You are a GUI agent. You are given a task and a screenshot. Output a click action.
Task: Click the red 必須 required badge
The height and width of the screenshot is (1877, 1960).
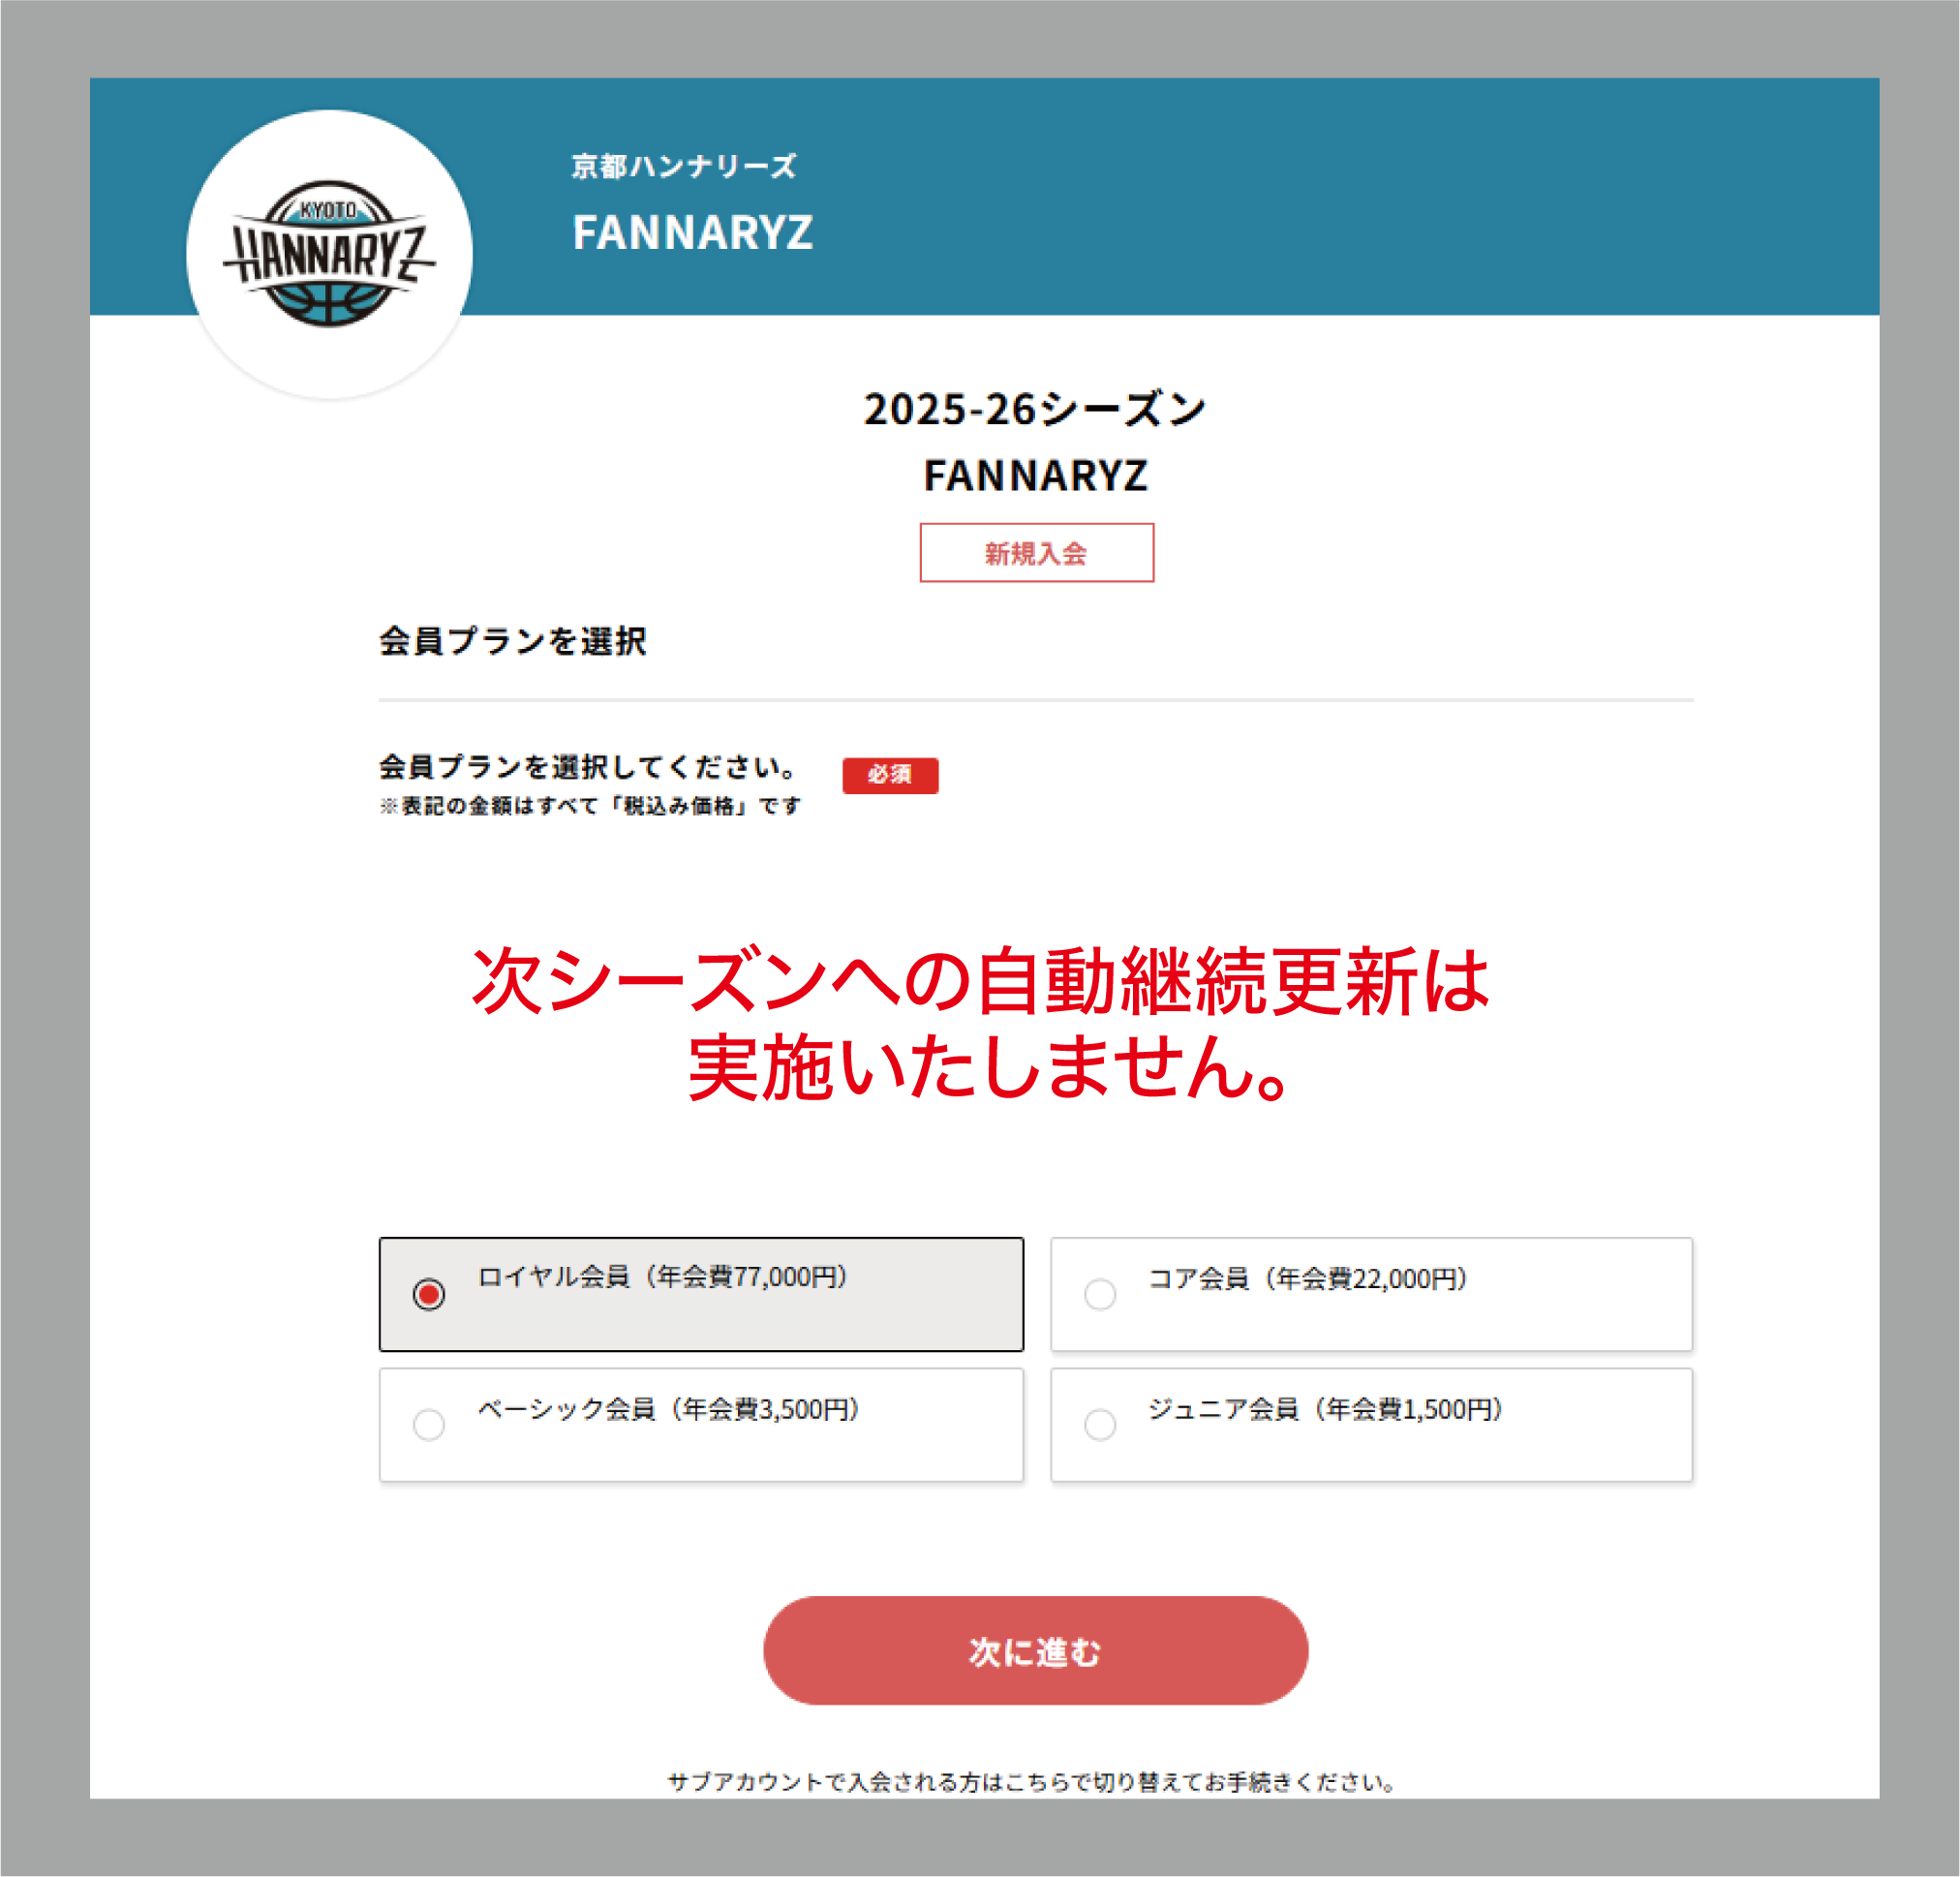coord(890,775)
